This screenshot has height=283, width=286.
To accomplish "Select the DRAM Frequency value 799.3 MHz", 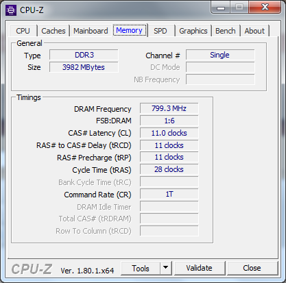I will [169, 108].
